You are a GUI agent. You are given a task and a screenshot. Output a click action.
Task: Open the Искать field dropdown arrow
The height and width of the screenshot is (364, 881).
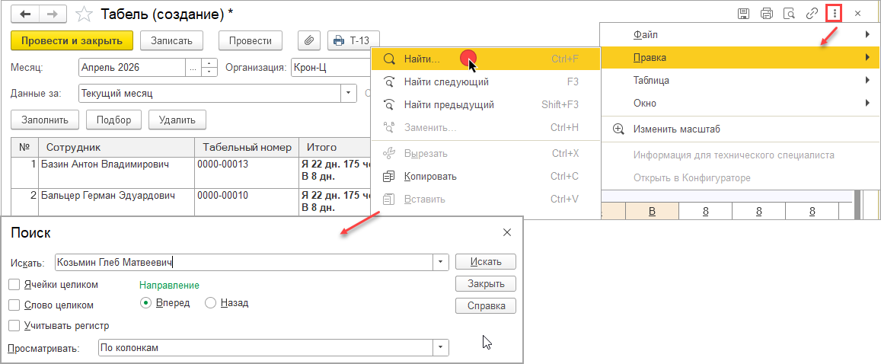440,262
